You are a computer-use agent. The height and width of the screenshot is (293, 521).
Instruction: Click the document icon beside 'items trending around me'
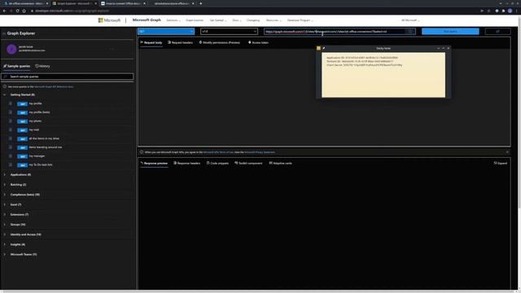[x=11, y=147]
